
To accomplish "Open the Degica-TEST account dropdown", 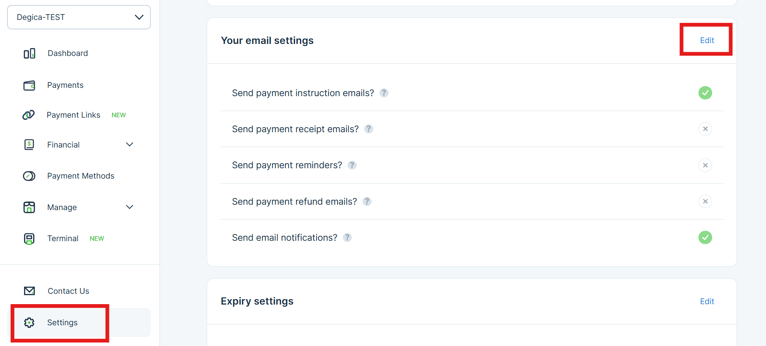I will (79, 17).
